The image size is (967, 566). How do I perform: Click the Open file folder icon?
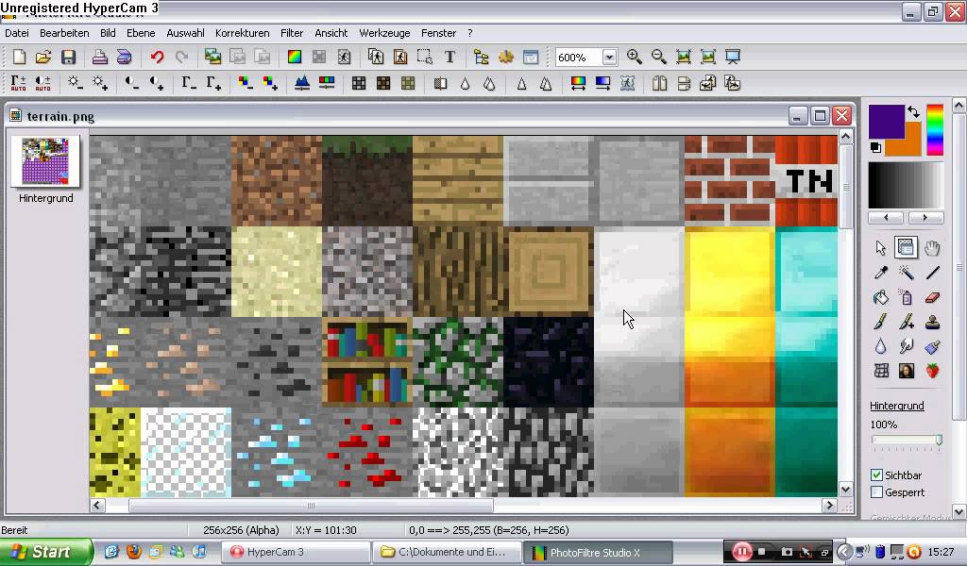point(43,58)
